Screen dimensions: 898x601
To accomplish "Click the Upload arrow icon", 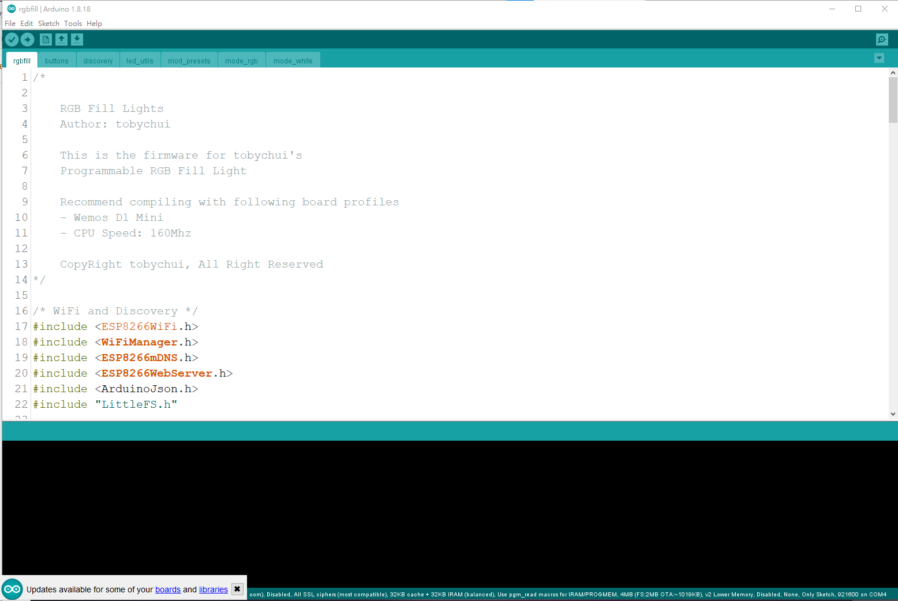I will coord(28,39).
